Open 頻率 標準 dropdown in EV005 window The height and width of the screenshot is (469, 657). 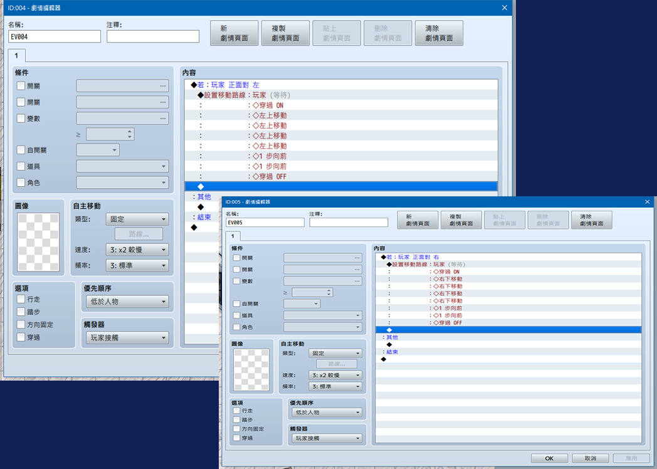click(x=335, y=386)
